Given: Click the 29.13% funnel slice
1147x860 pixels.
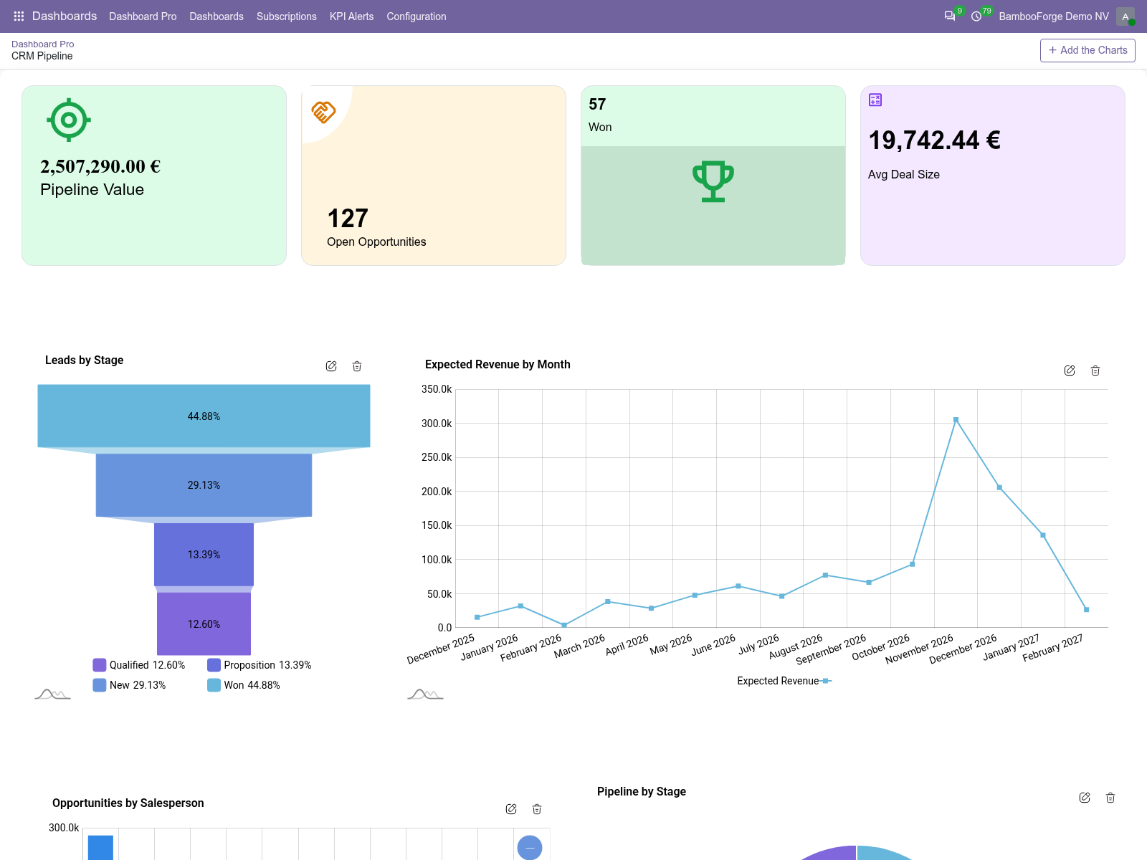Looking at the screenshot, I should click(x=204, y=485).
